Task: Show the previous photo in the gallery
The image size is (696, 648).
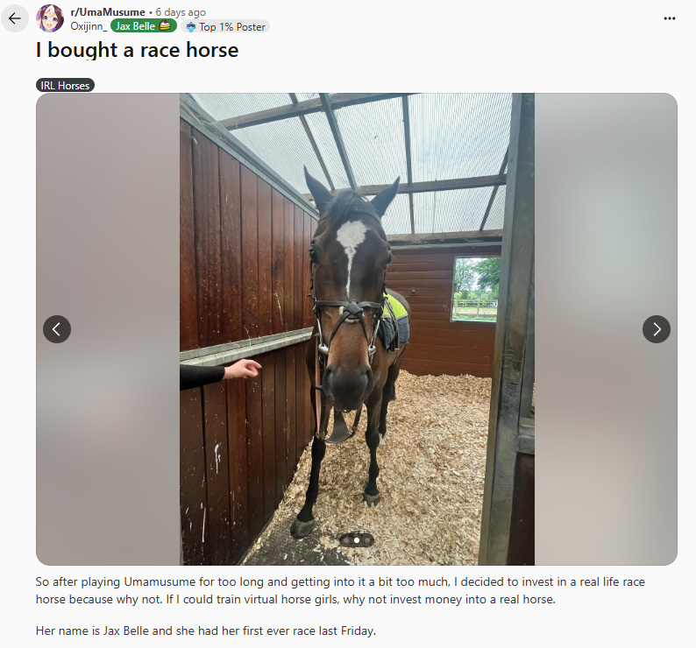Action: (57, 329)
